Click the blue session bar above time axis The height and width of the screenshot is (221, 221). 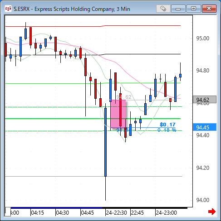pyautogui.click(x=57, y=208)
